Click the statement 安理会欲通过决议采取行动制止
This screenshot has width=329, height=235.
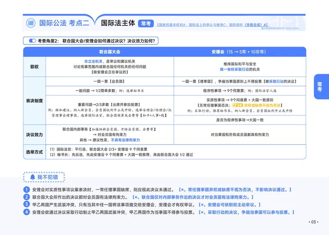pyautogui.click(x=114, y=212)
